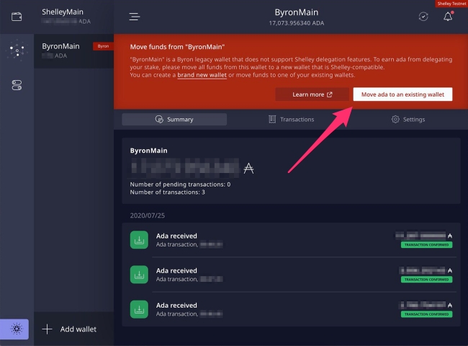This screenshot has height=346, width=468.
Task: Click the Learn more button
Action: pos(312,94)
